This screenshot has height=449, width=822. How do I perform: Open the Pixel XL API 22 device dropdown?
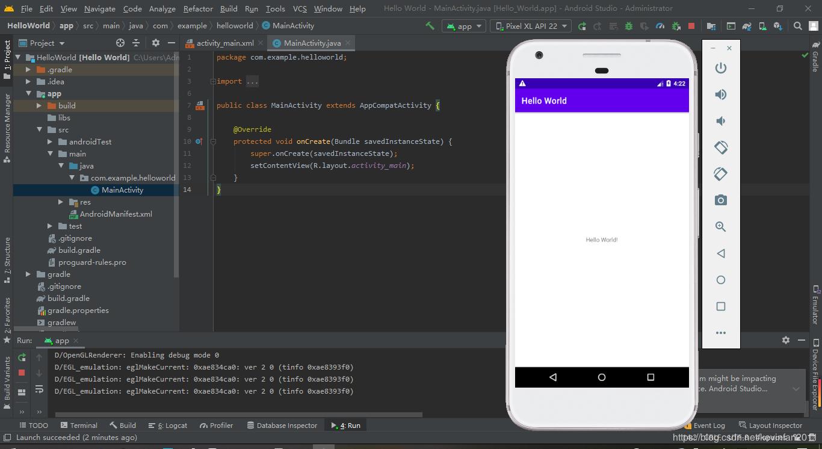pos(530,26)
